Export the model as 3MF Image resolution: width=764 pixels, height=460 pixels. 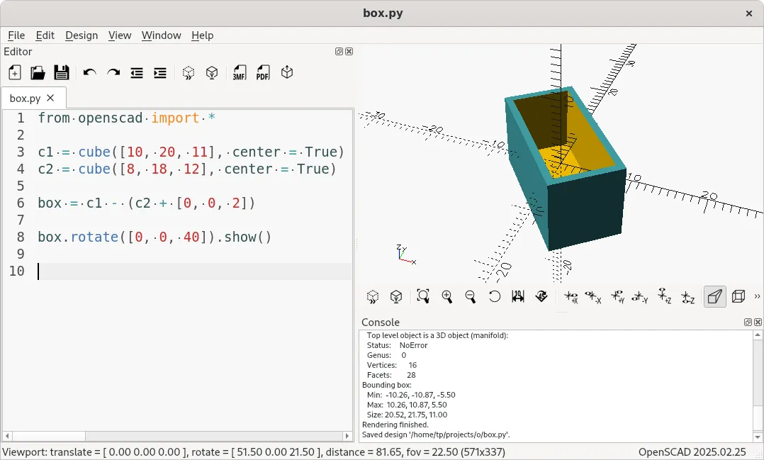[x=240, y=72]
